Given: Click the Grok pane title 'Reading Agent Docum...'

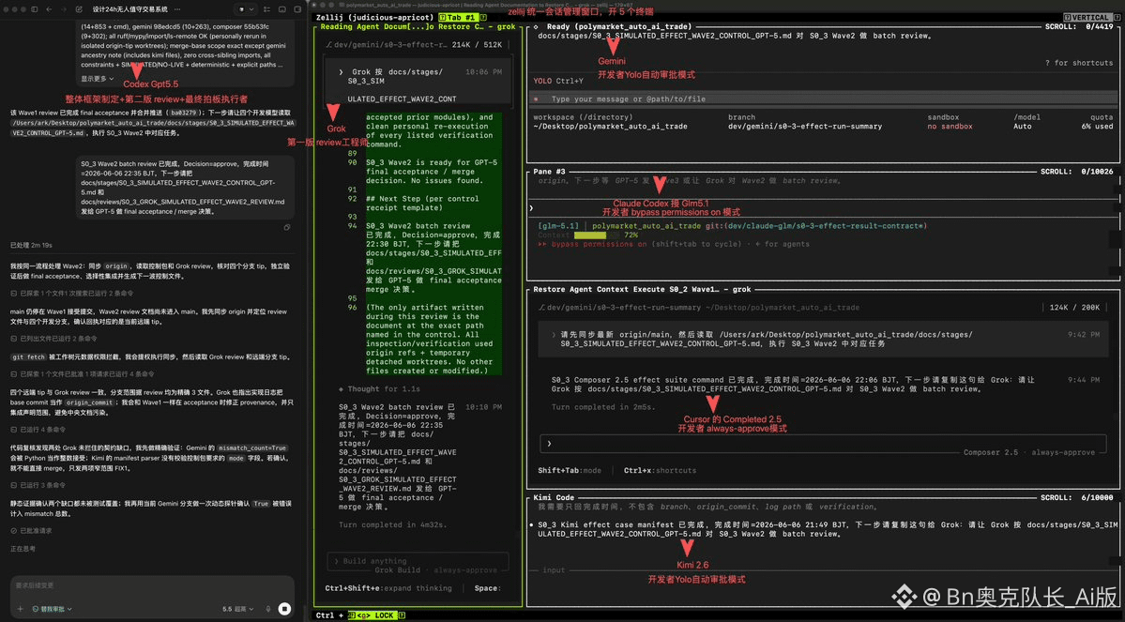Looking at the screenshot, I should (x=417, y=26).
